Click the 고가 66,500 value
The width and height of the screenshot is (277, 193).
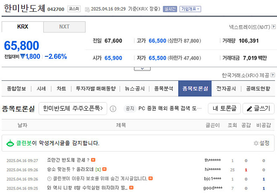tap(157, 41)
